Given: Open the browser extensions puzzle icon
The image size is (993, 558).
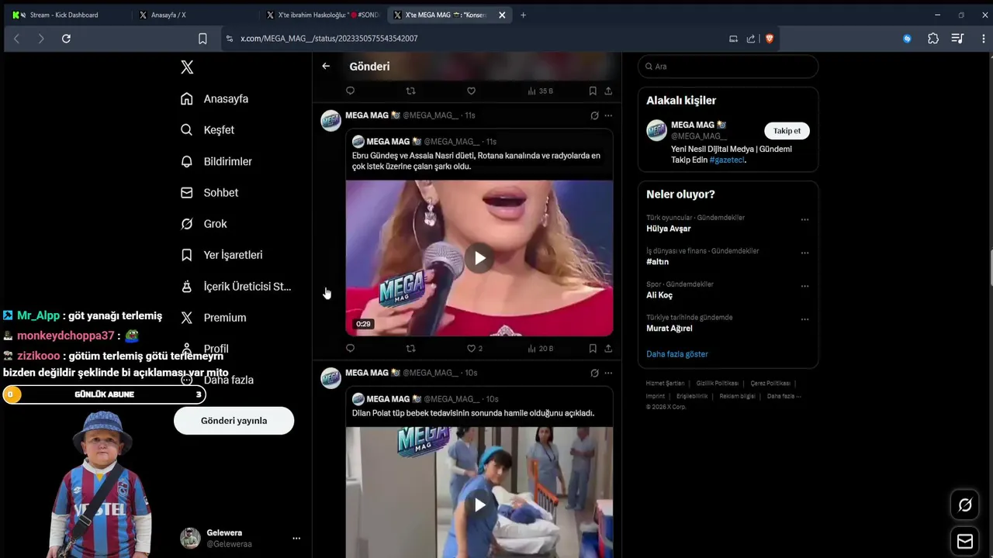Looking at the screenshot, I should [933, 38].
